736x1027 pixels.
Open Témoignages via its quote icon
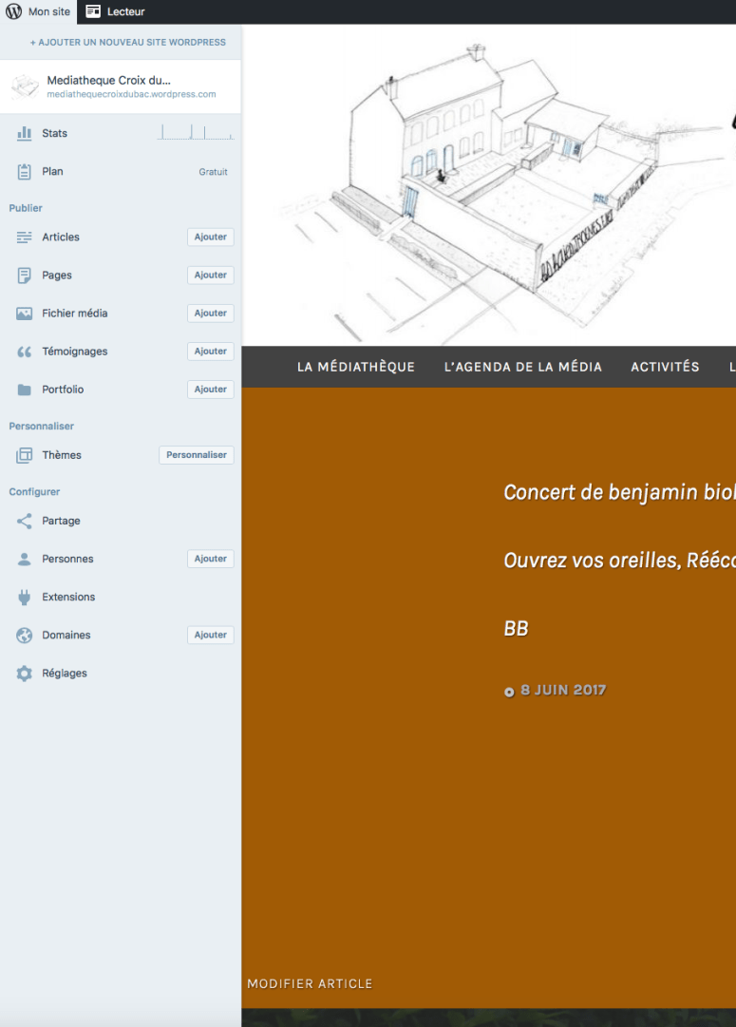pos(25,352)
